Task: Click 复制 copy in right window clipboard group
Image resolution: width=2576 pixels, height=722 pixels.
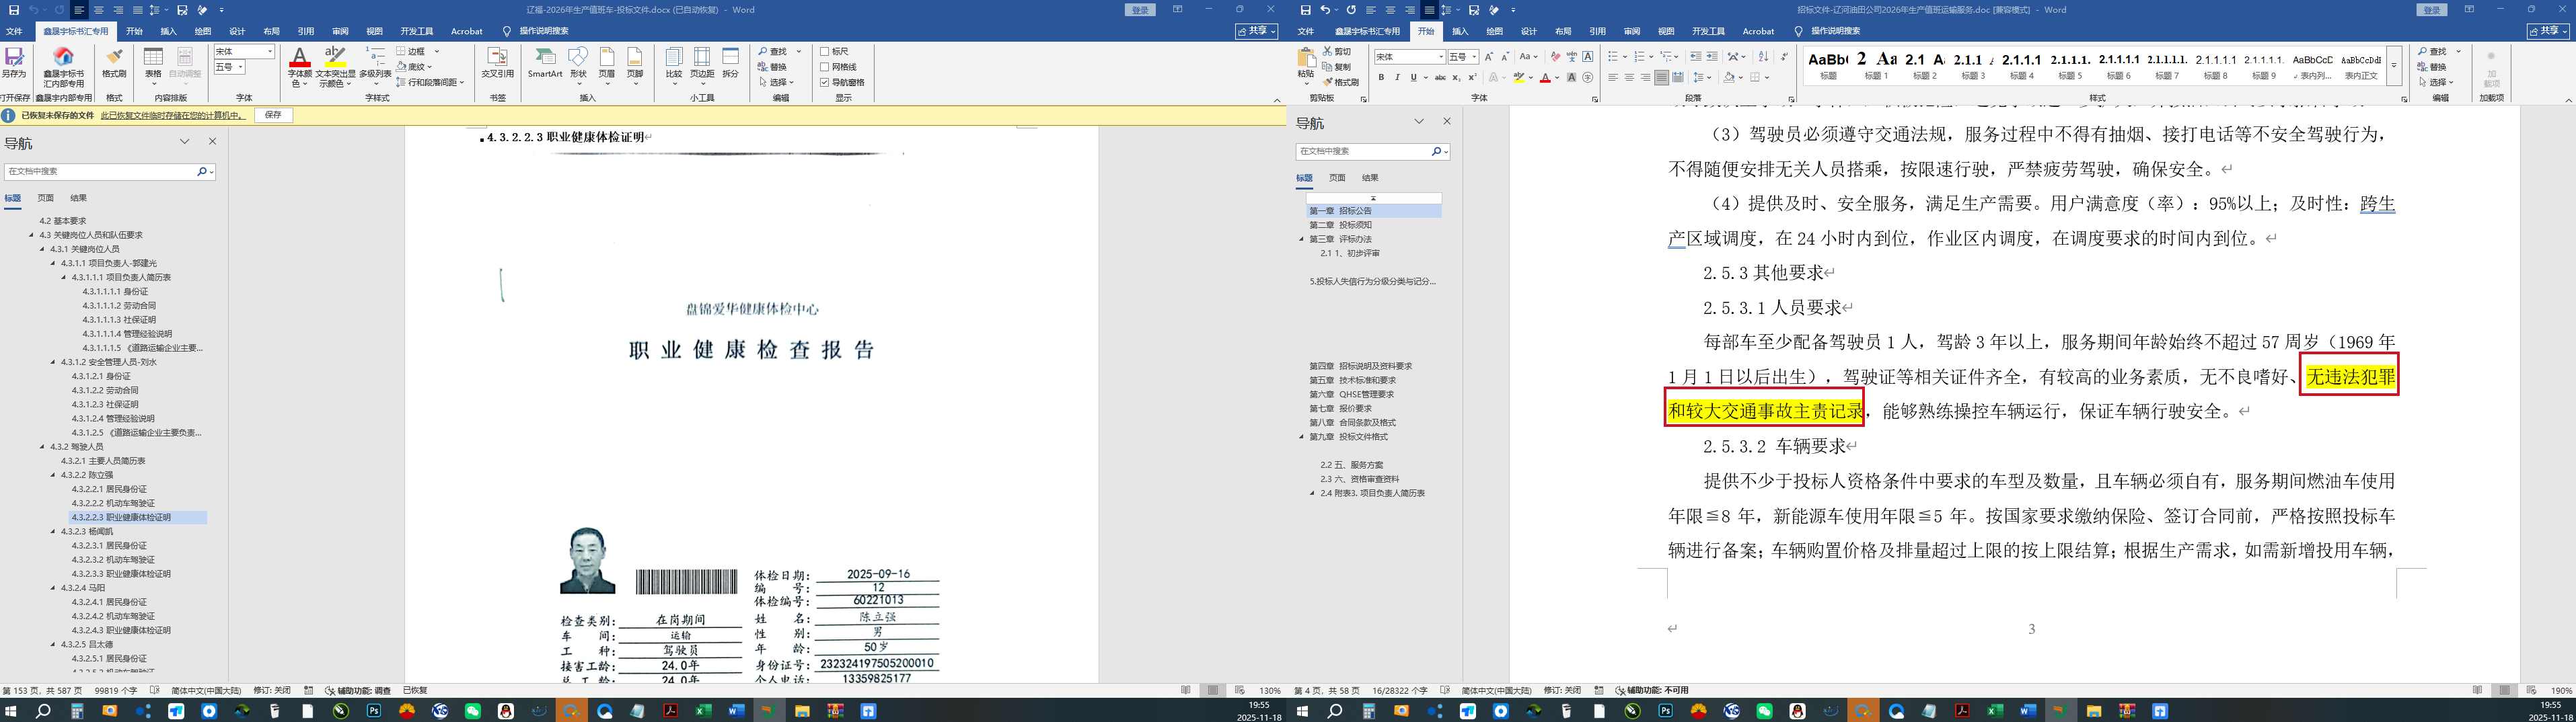Action: click(x=1337, y=67)
